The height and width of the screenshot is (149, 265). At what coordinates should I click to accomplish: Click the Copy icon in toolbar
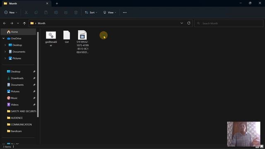pyautogui.click(x=36, y=12)
